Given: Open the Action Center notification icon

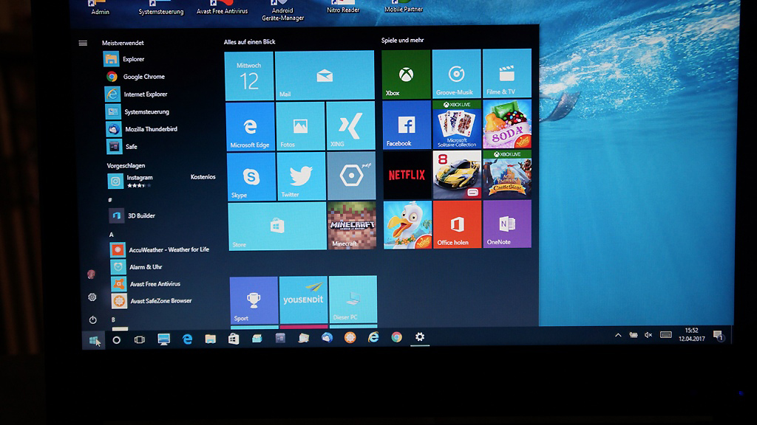Looking at the screenshot, I should click(718, 336).
